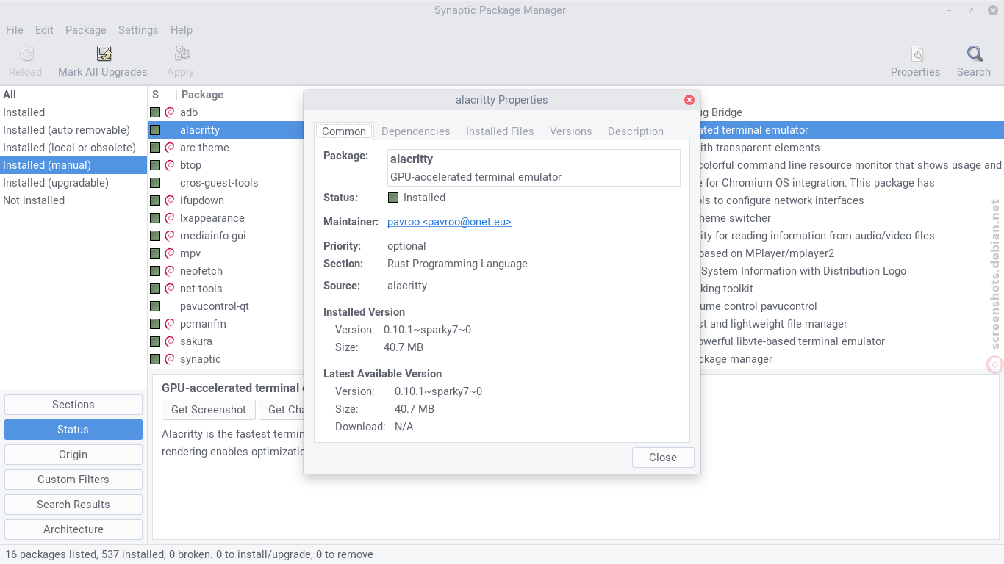This screenshot has width=1004, height=564.
Task: Click the Architecture filter button
Action: coord(73,529)
